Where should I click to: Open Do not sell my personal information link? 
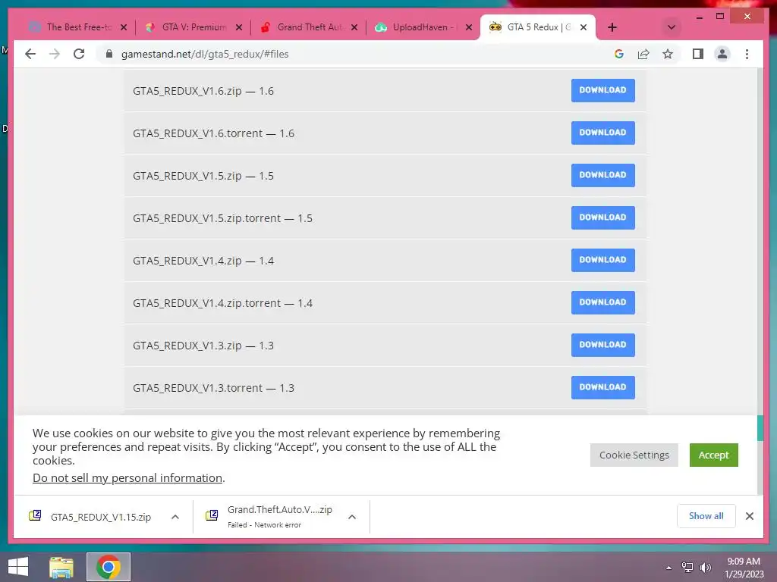[x=127, y=478]
